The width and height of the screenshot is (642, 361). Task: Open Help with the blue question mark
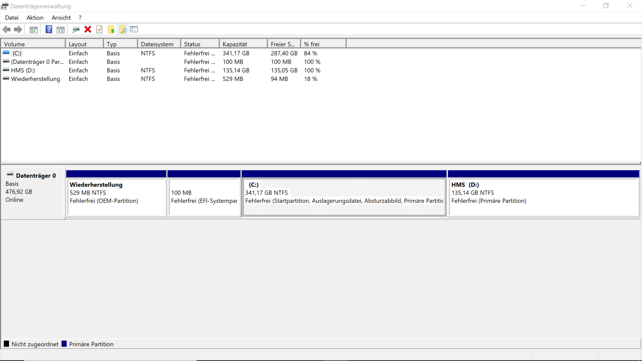pyautogui.click(x=49, y=29)
